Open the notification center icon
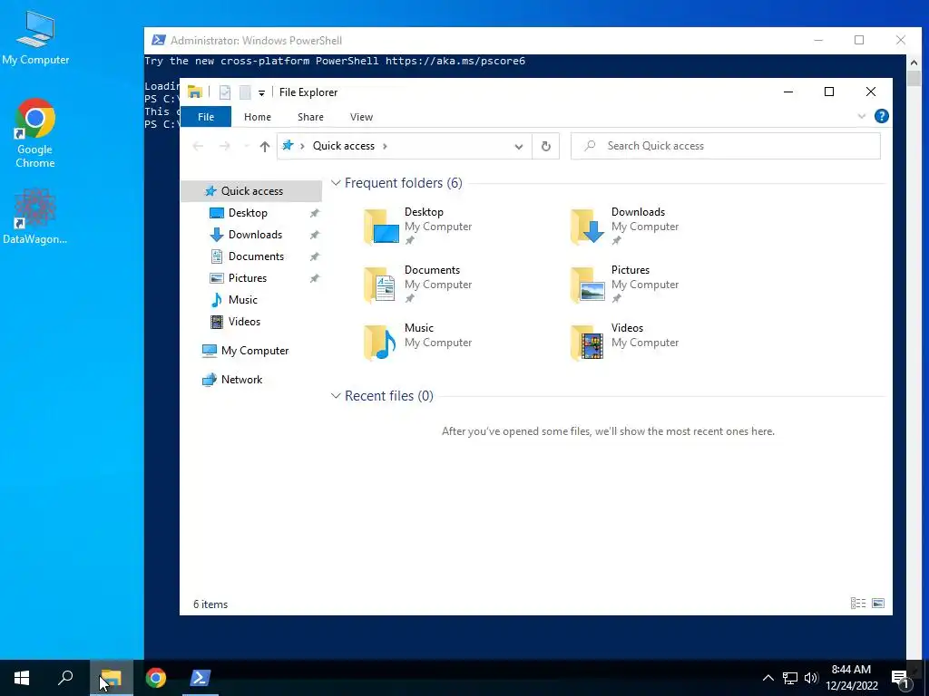The width and height of the screenshot is (929, 696). [x=901, y=678]
